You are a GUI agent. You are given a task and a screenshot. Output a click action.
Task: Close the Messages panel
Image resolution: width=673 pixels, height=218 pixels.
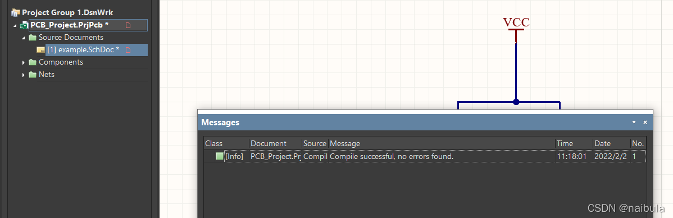point(645,122)
